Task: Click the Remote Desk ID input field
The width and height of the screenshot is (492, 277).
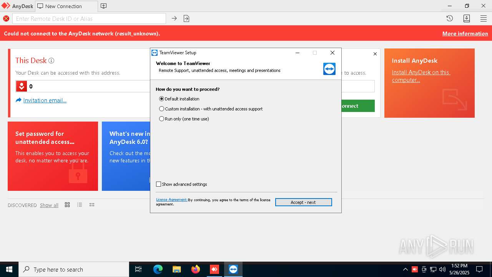Action: click(x=89, y=18)
